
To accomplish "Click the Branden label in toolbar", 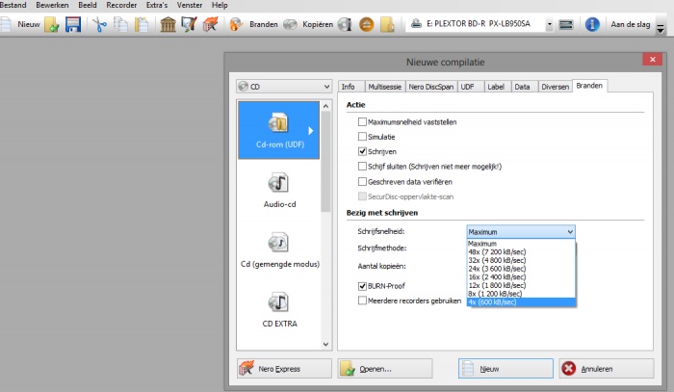I will pyautogui.click(x=264, y=24).
